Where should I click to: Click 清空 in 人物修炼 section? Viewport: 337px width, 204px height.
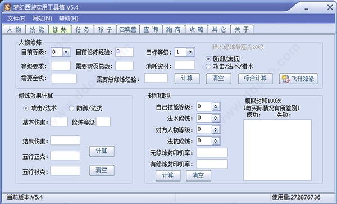click(218, 79)
